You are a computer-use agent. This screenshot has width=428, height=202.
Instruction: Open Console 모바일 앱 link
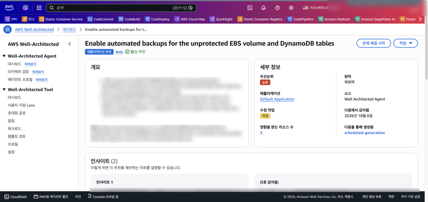coord(104,197)
